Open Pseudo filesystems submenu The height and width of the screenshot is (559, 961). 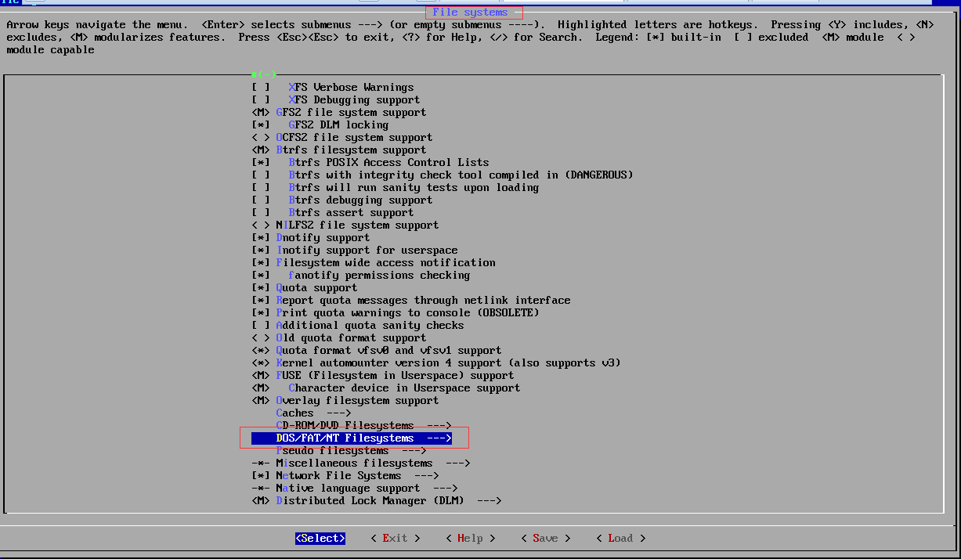[352, 450]
